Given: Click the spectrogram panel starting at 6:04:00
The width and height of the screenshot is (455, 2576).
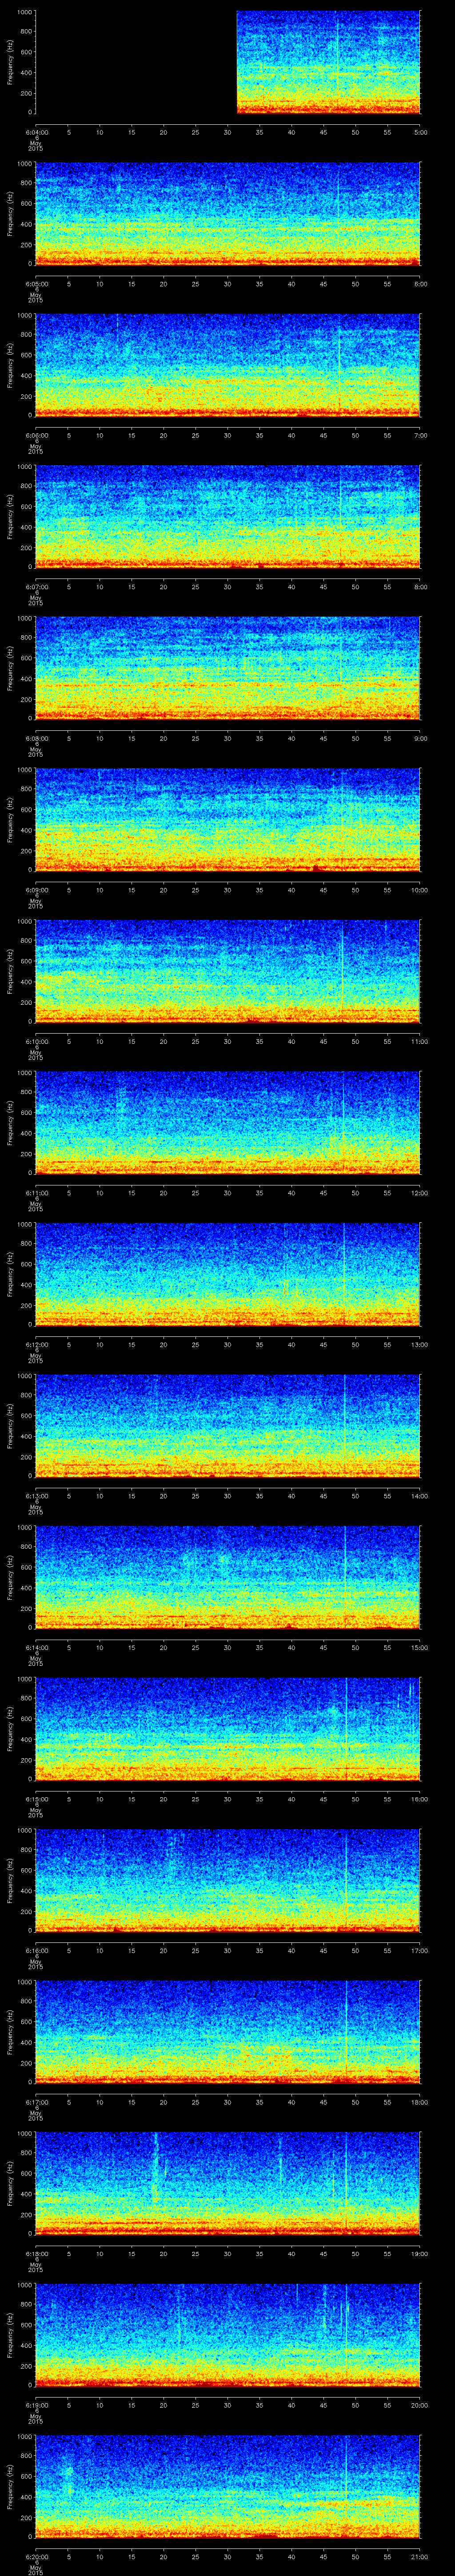Looking at the screenshot, I should click(x=228, y=62).
